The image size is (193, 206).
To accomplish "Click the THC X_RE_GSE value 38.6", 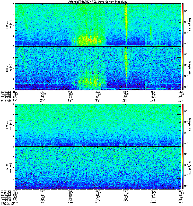I will click(15, 191).
